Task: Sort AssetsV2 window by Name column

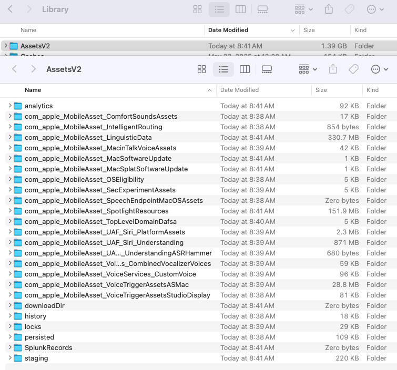Action: pyautogui.click(x=33, y=90)
